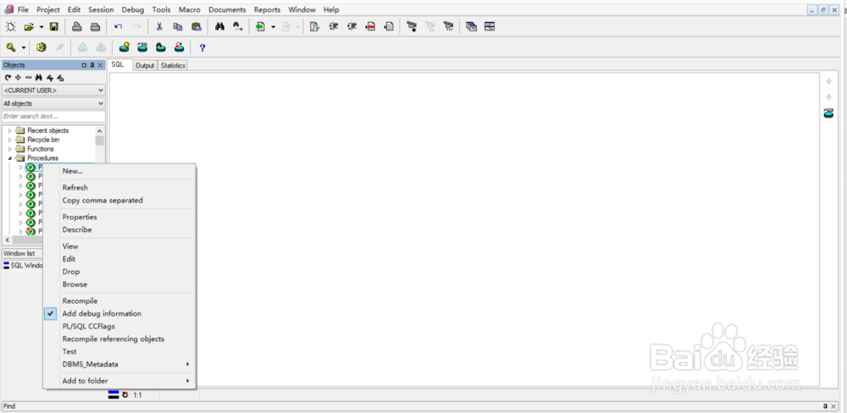This screenshot has width=847, height=413.
Task: Click the Execute gear icon
Action: tap(41, 47)
